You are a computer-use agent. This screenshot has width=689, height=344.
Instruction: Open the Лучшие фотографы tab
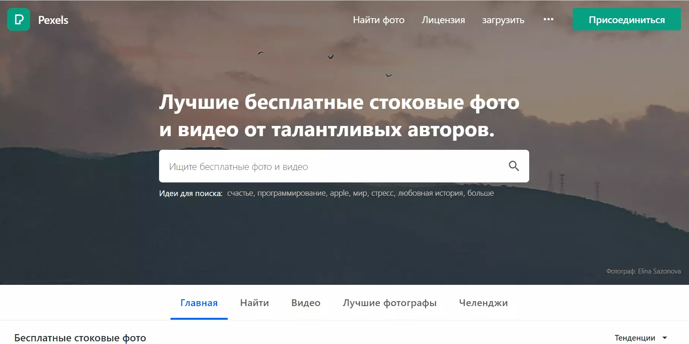[389, 303]
